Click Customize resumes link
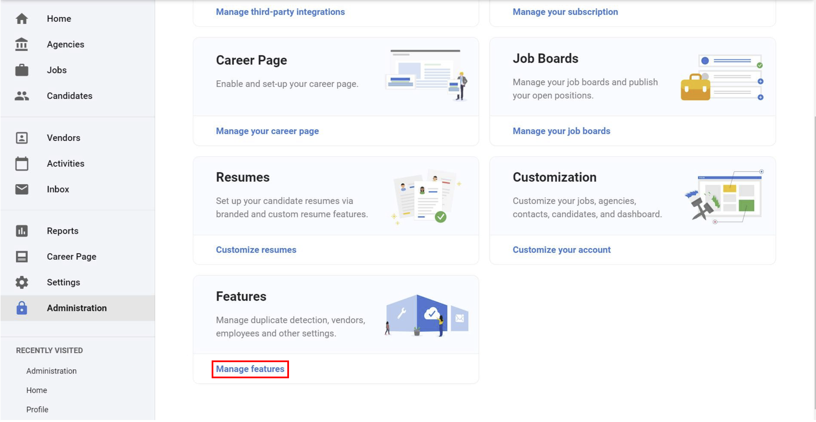This screenshot has height=422, width=816. (x=256, y=250)
